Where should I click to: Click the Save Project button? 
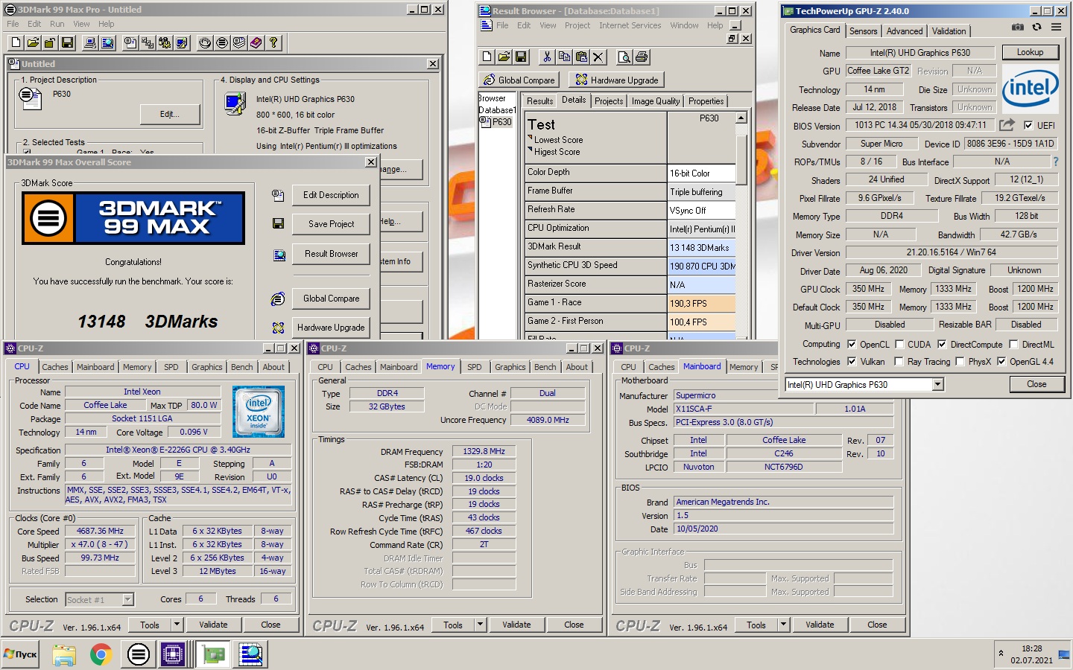point(331,224)
